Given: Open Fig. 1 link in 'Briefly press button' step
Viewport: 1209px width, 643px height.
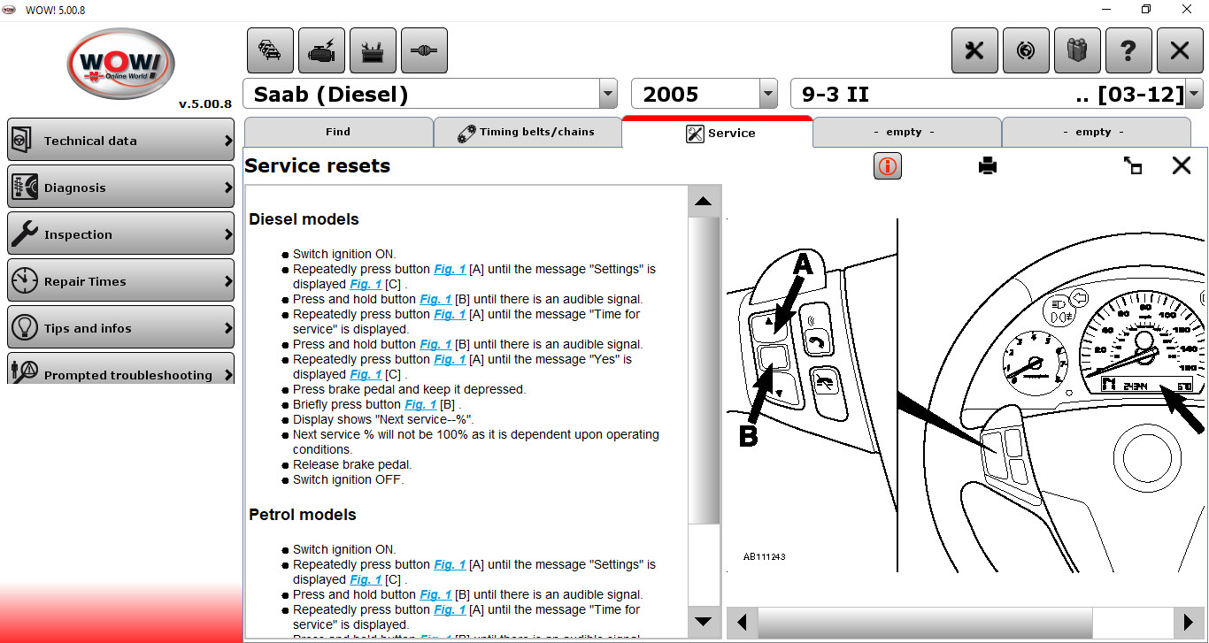Looking at the screenshot, I should pos(421,404).
